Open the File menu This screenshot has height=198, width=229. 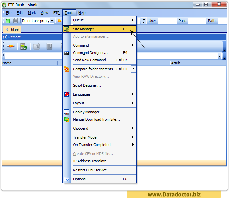coord(9,13)
